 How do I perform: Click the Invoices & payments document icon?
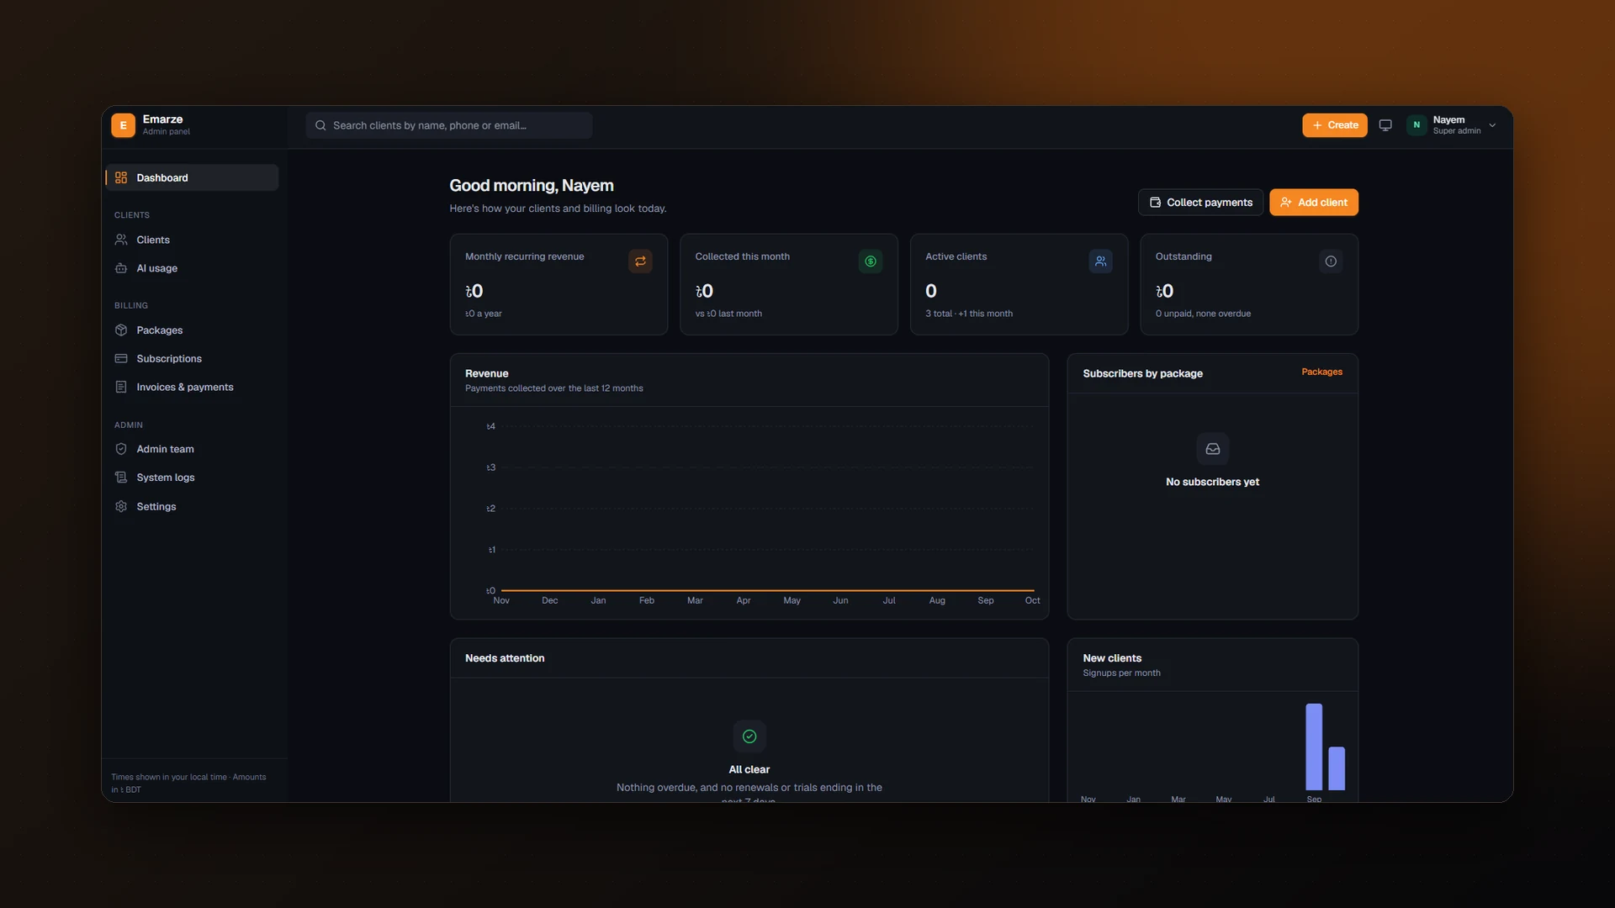click(121, 388)
